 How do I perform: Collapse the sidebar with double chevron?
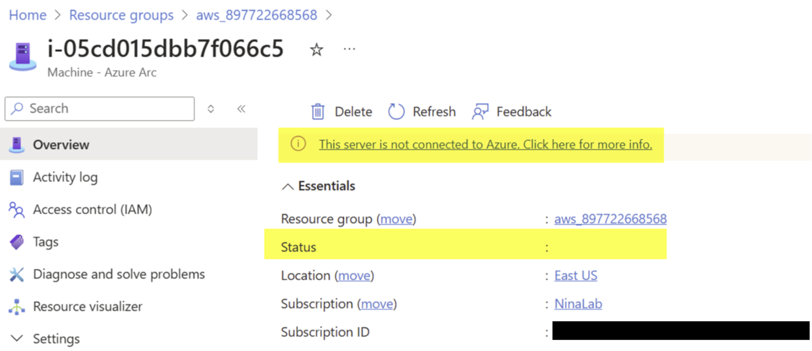pos(241,109)
